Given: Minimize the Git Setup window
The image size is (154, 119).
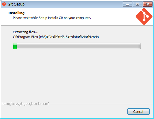Looking at the screenshot, I should coord(127,4).
